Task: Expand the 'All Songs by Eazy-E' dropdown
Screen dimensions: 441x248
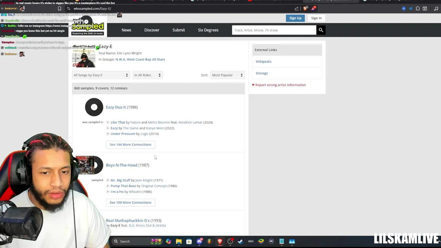Action: point(101,75)
